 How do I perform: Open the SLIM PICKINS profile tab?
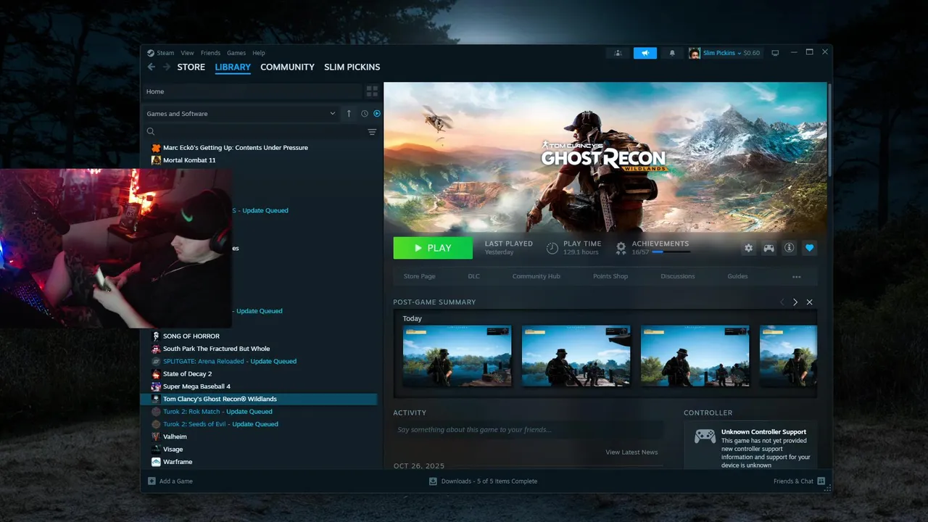(352, 67)
